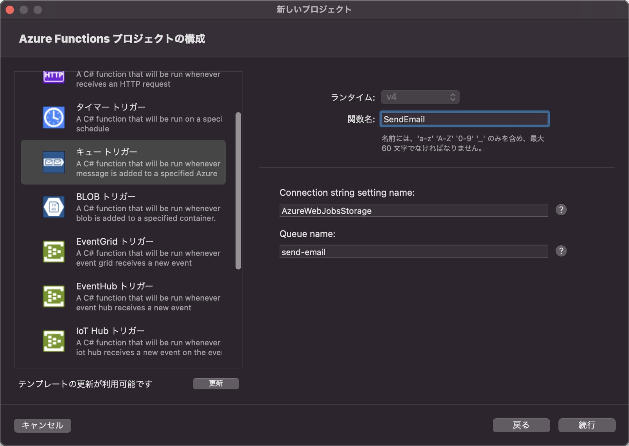This screenshot has width=629, height=446.
Task: Select the タイマー トリガー title text
Action: point(111,107)
